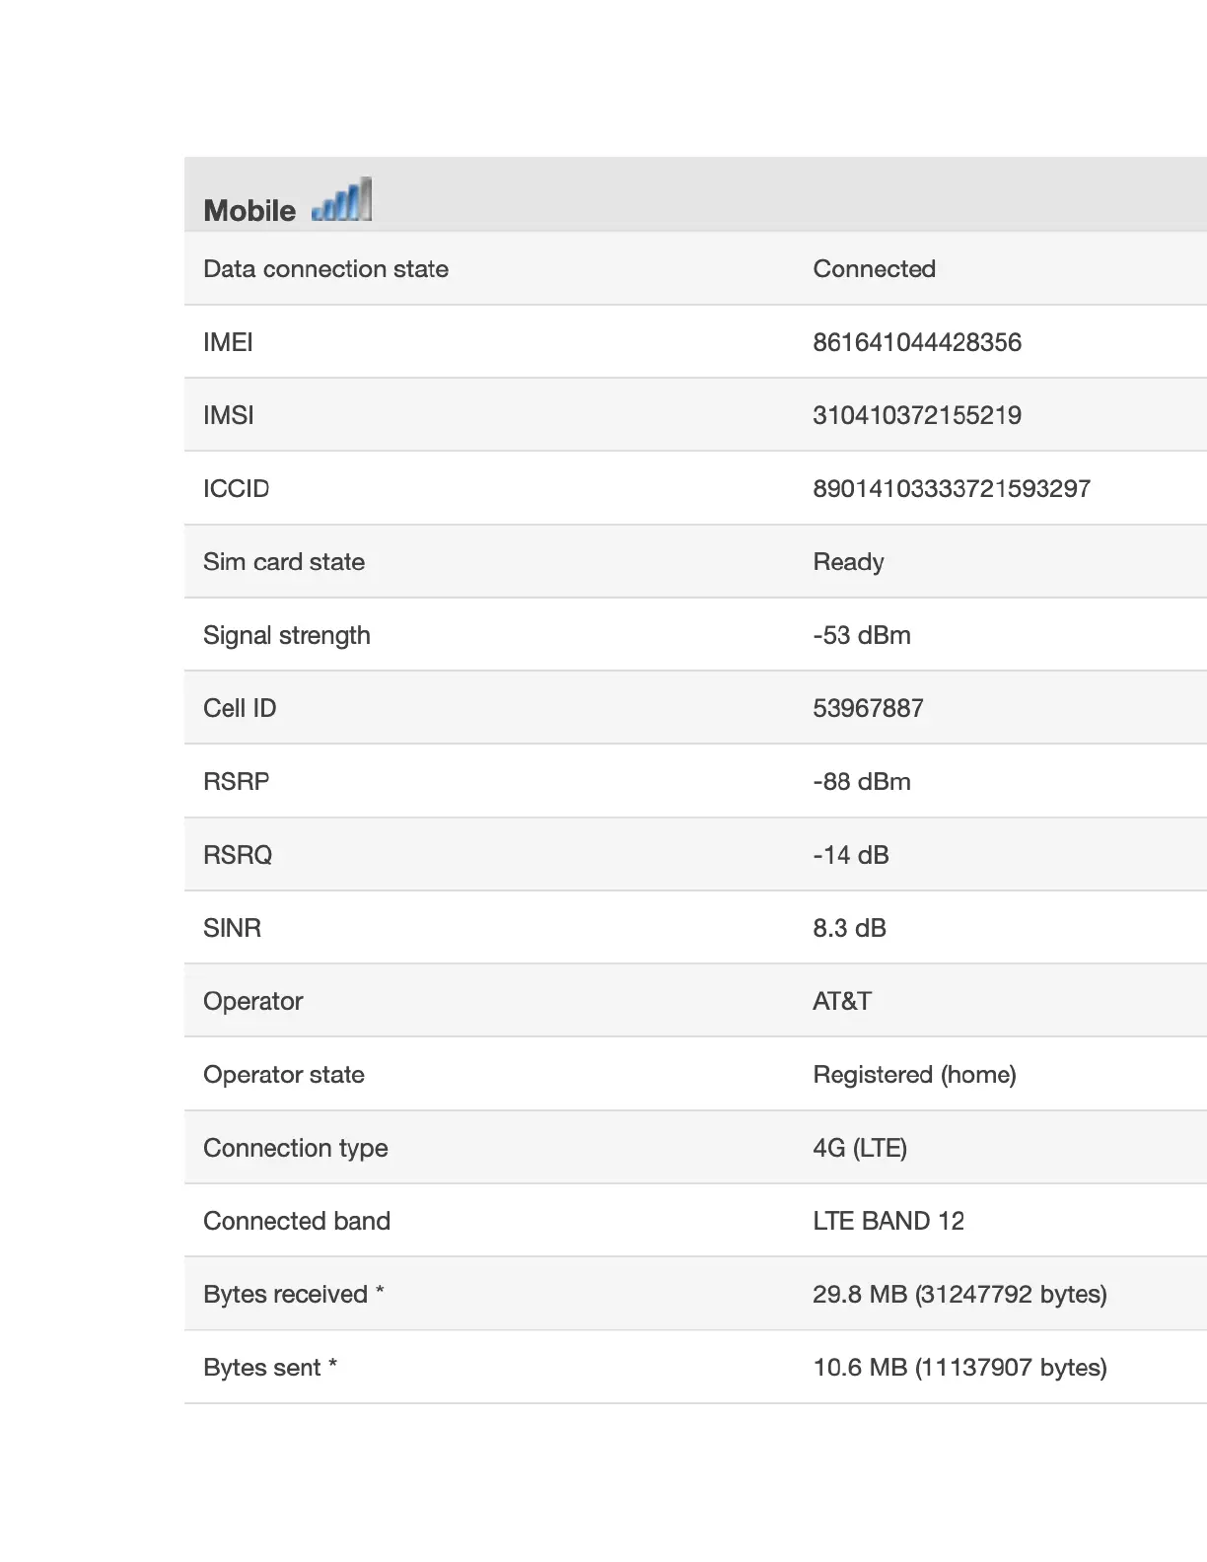Viewport: 1207px width, 1562px height.
Task: Click the 10.6 MB bytes sent value
Action: [960, 1368]
